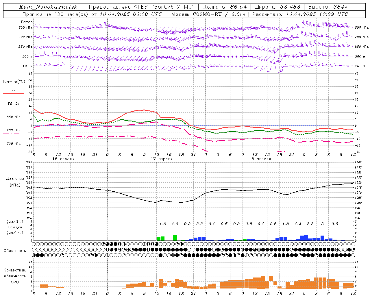Click the 'Давление' pressure panel label

click(x=15, y=179)
